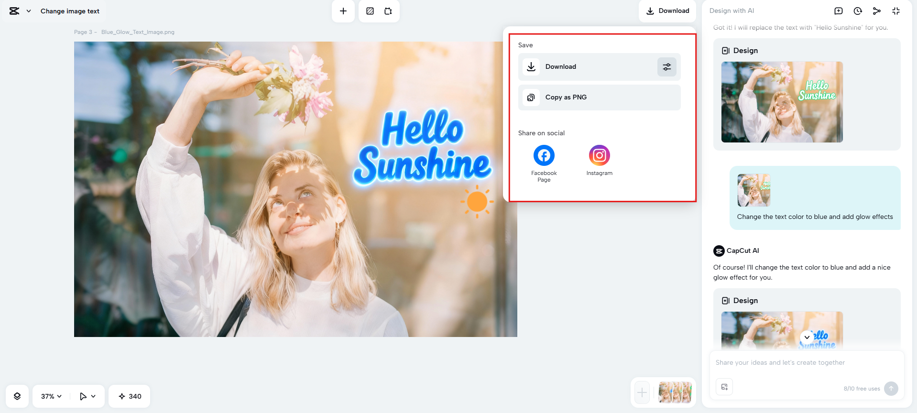Click Copy as PNG
This screenshot has height=413, width=917.
tap(600, 98)
